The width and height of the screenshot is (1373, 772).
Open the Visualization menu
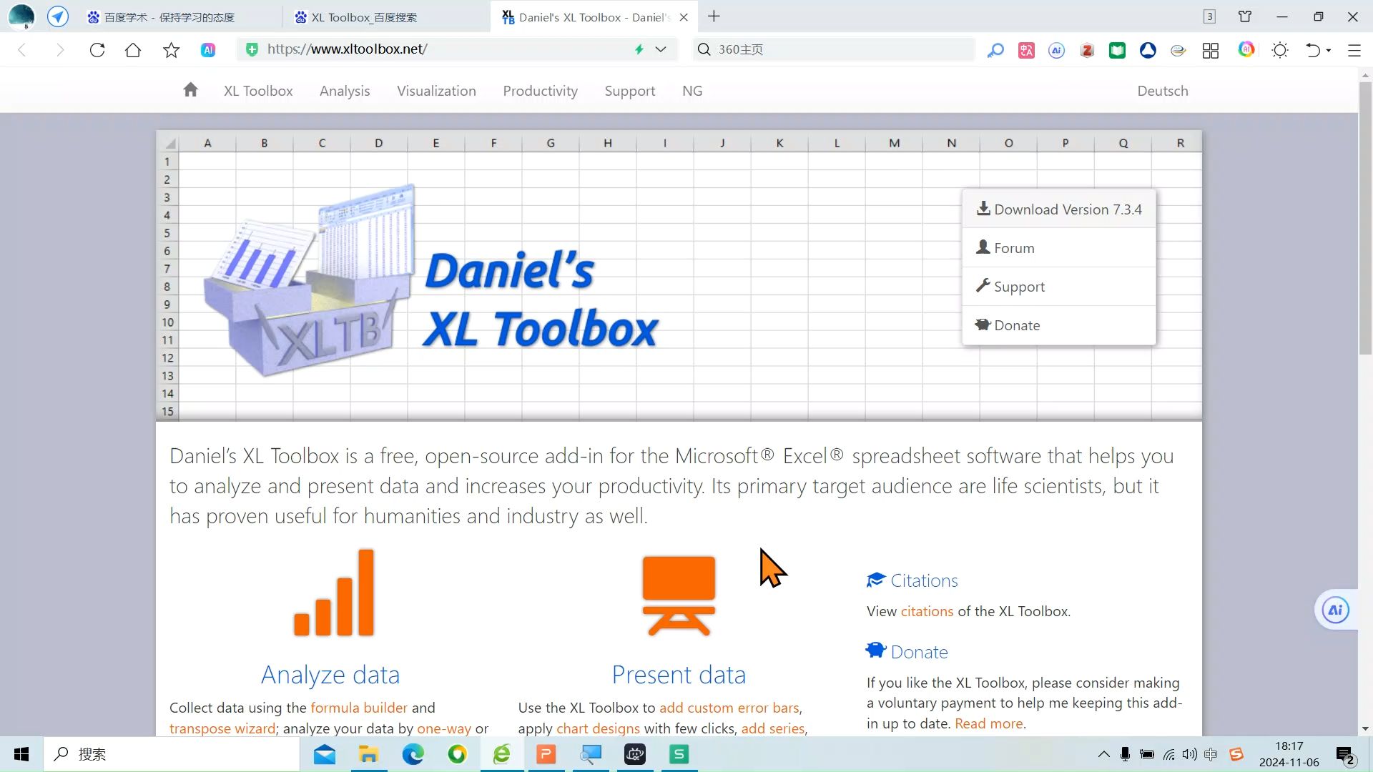(436, 91)
